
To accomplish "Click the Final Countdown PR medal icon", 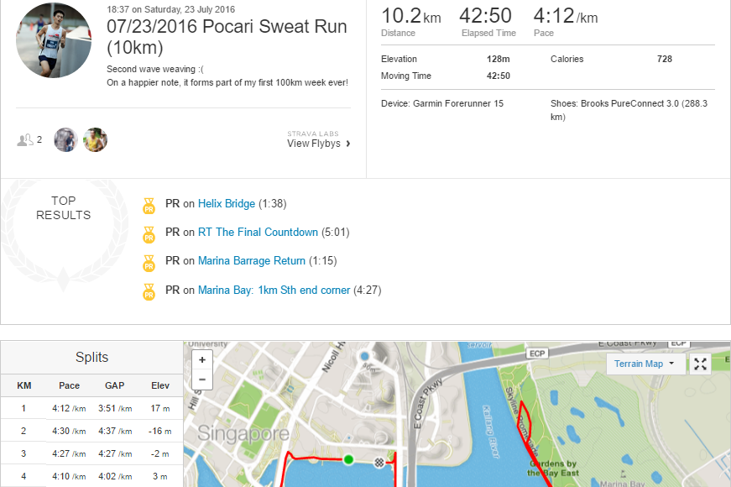I will point(149,233).
